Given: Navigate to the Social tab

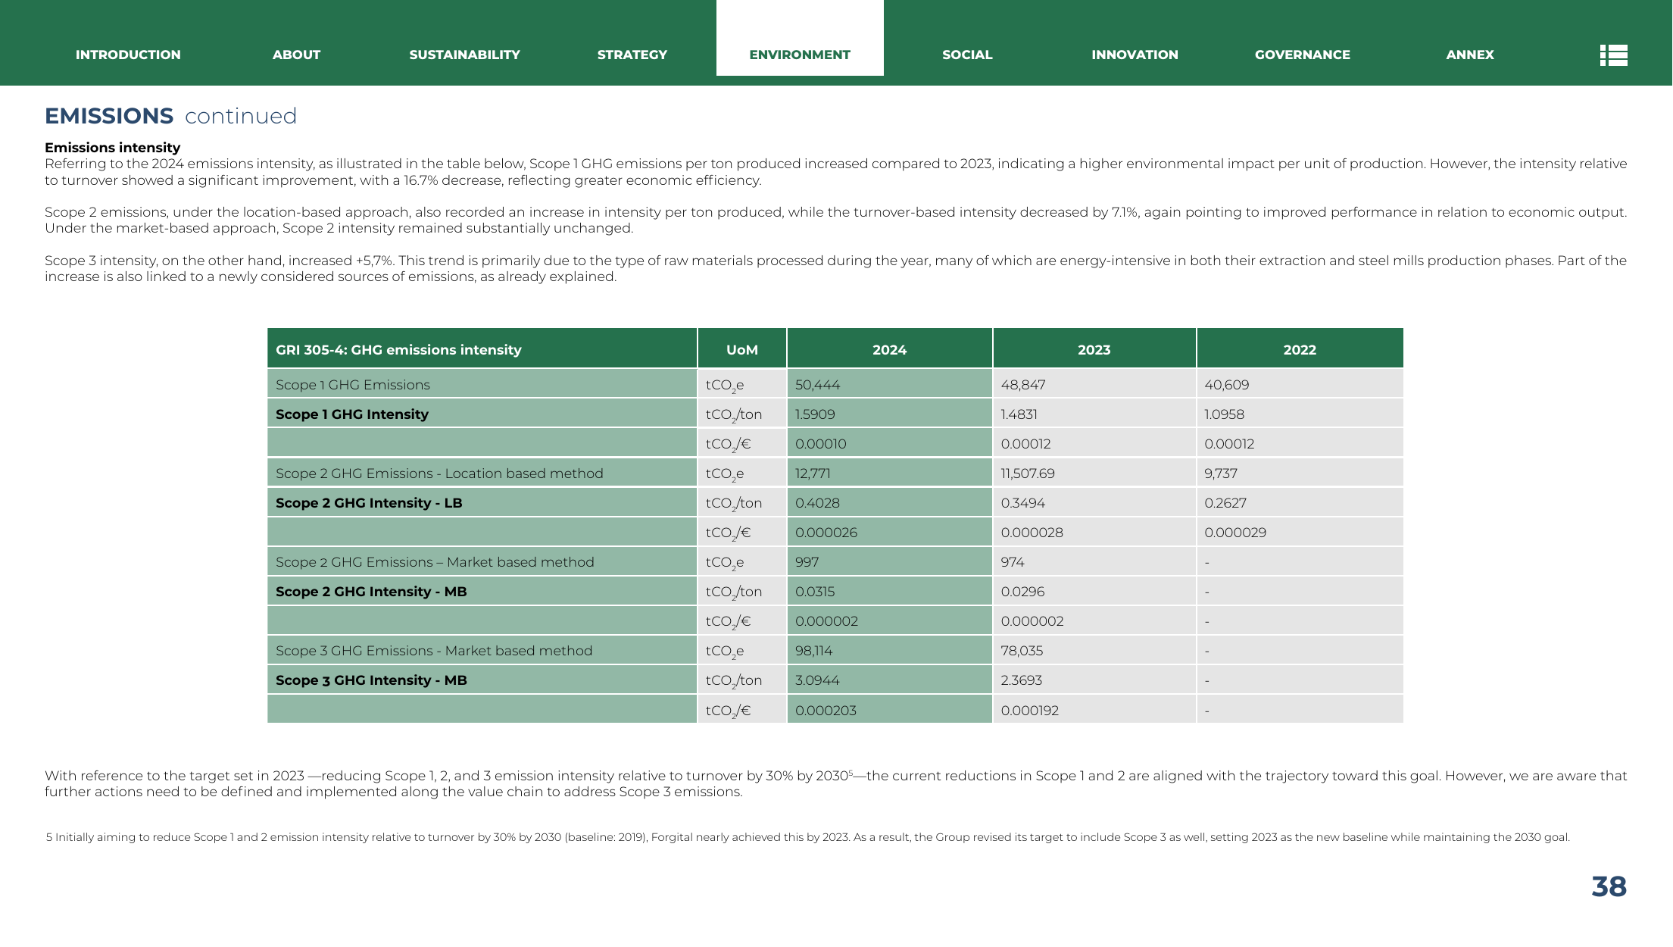Looking at the screenshot, I should click(x=967, y=55).
